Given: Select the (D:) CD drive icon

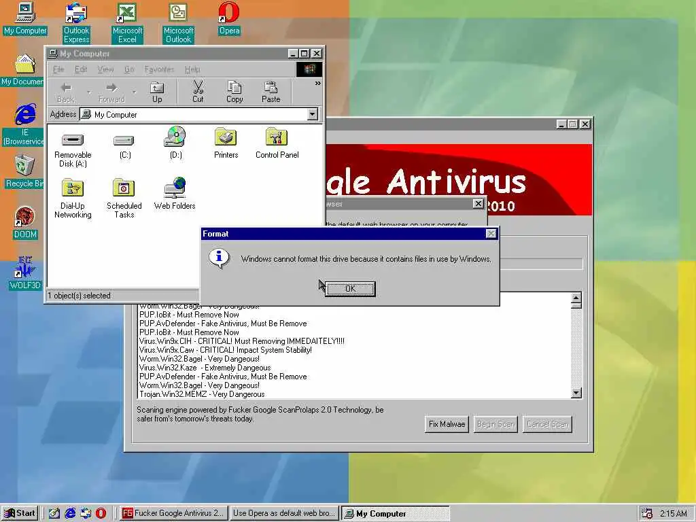Looking at the screenshot, I should click(175, 143).
